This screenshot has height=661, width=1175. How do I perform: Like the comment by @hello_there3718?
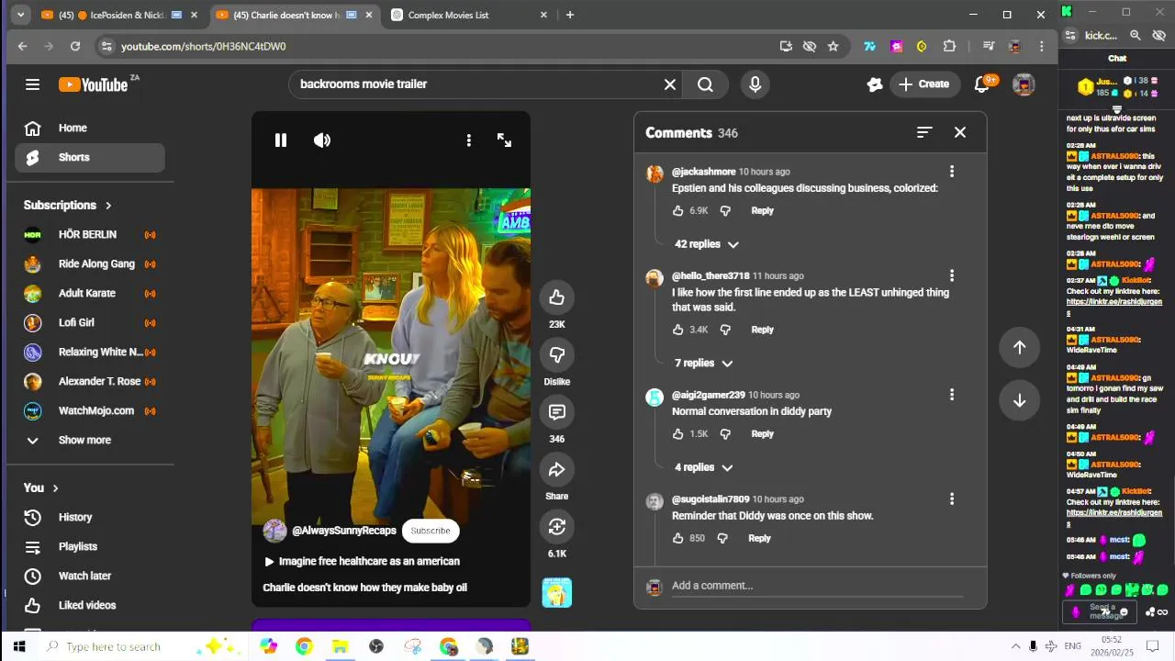click(x=678, y=330)
